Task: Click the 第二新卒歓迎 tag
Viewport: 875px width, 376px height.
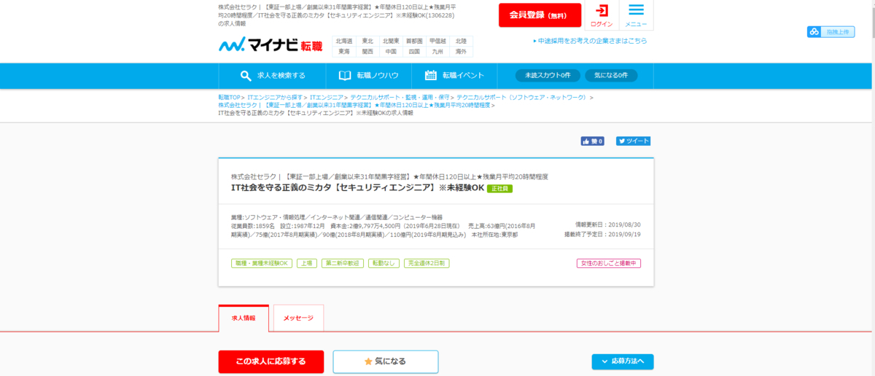Action: (x=342, y=263)
